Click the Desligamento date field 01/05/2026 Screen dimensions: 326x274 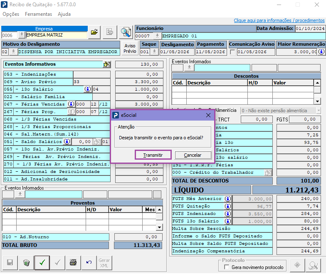point(177,52)
